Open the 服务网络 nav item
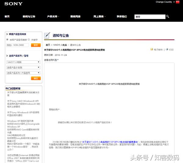The image size is (183, 163). [x=75, y=16]
